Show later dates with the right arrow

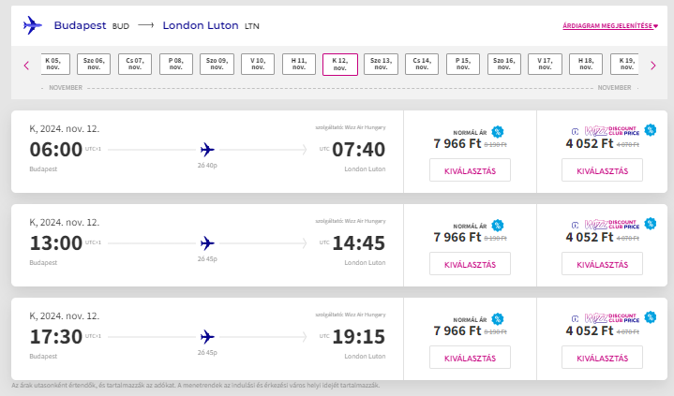tap(653, 66)
